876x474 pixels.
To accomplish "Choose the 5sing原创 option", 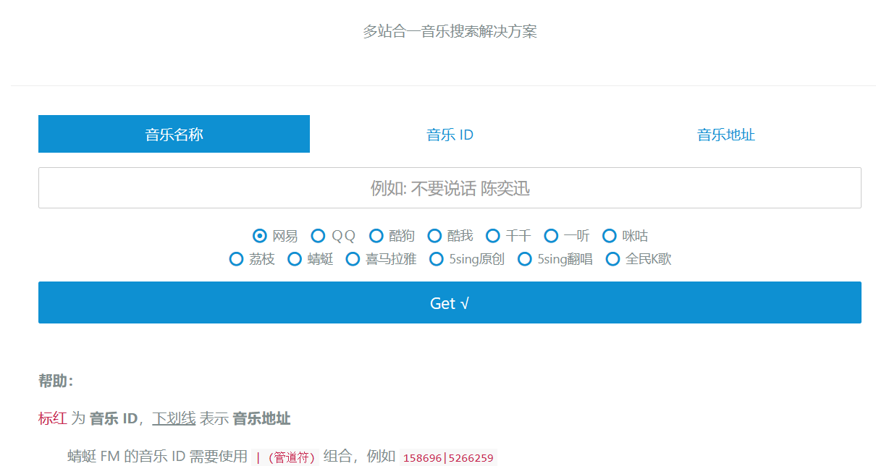I will pos(437,259).
